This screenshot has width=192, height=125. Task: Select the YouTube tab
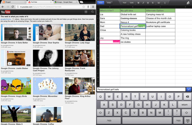(39, 2)
